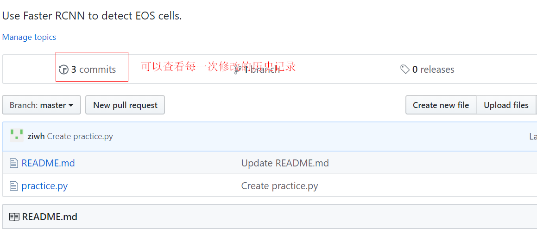The height and width of the screenshot is (229, 537).
Task: Click the README.md file icon
Action: coord(14,163)
